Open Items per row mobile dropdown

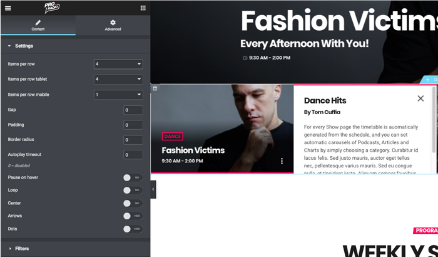pyautogui.click(x=118, y=95)
